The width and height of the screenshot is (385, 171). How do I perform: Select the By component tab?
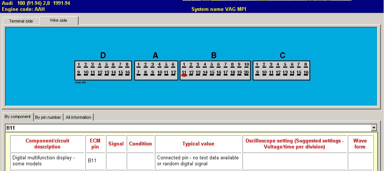tap(18, 117)
